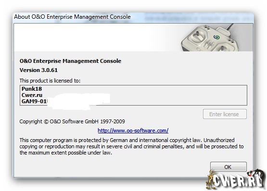This screenshot has width=267, height=191.
Task: Click the cartoon coyote beside the Cwer watermark
Action: pyautogui.click(x=209, y=180)
